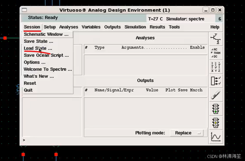Maximize the Analog Design Environment window
This screenshot has width=245, height=161.
(x=213, y=10)
